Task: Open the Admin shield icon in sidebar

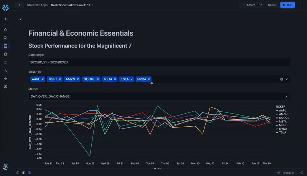Action: pyautogui.click(x=5, y=87)
